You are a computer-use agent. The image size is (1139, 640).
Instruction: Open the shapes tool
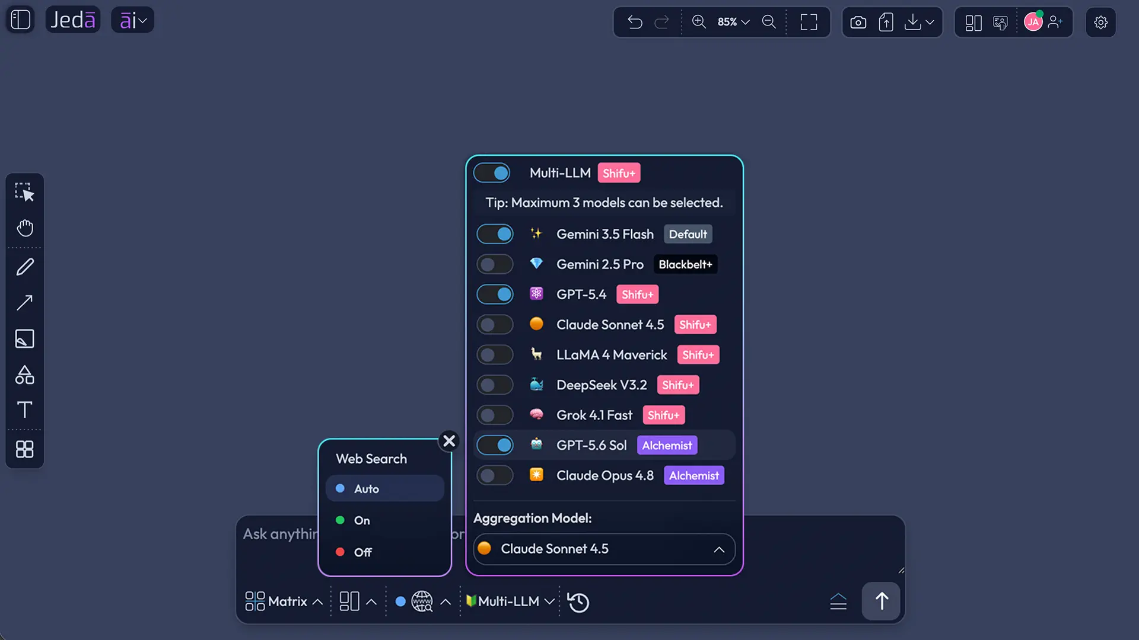24,375
